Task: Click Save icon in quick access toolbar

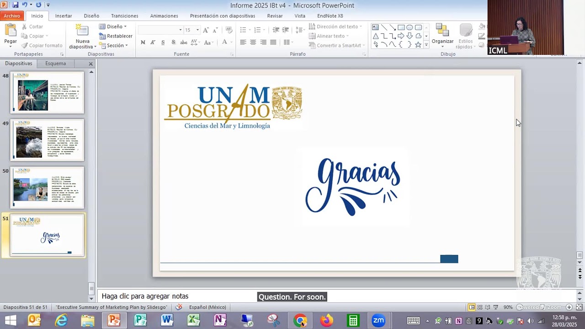Action: coord(15,5)
